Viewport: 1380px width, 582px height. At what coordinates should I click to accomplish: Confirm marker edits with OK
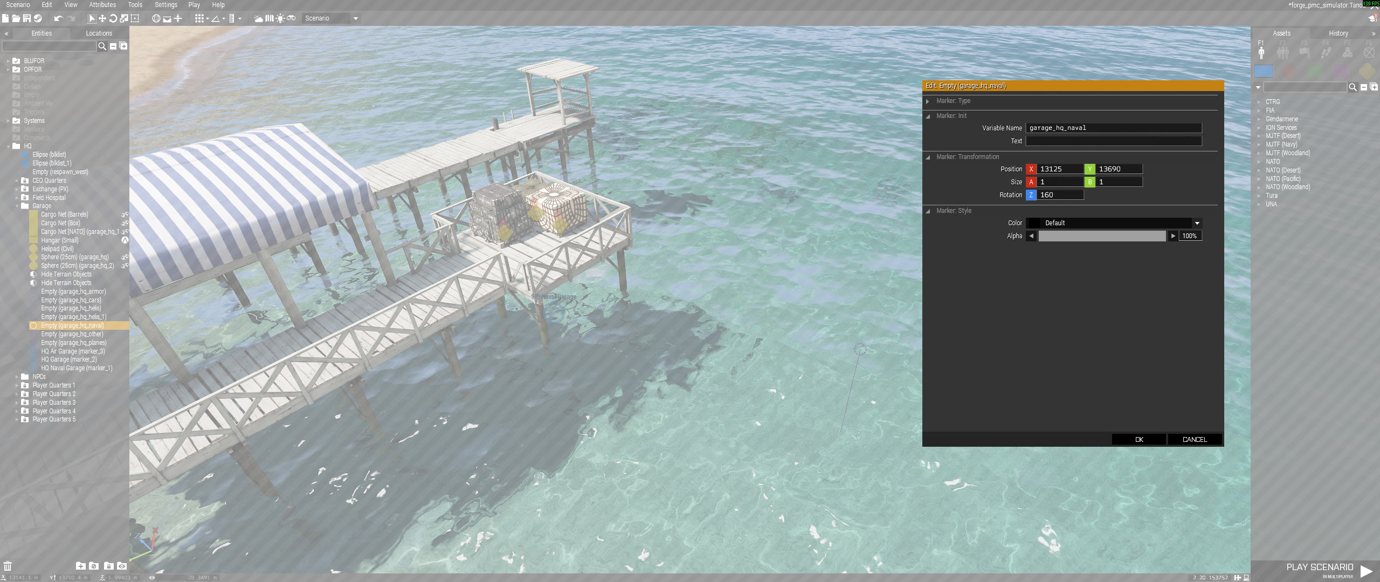[1139, 440]
